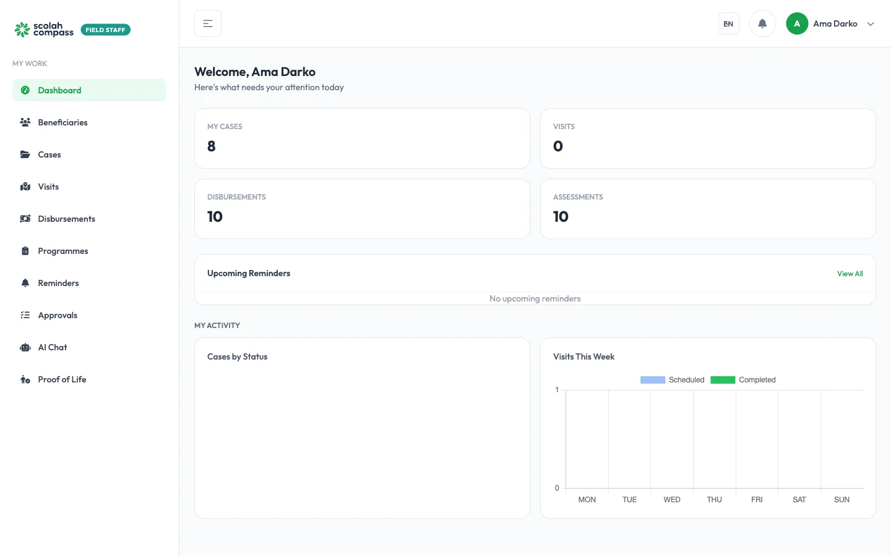Click View All reminders link

click(x=850, y=274)
